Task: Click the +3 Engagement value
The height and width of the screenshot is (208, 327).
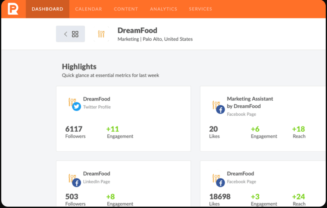Action: (255, 197)
